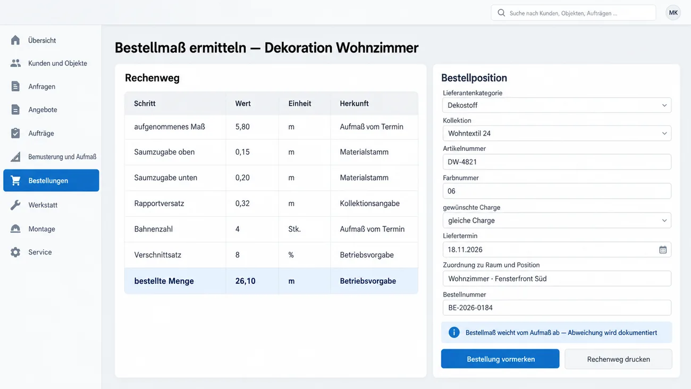Viewport: 691px width, 389px height.
Task: Select the Verschnittsatz row label
Action: (157, 255)
